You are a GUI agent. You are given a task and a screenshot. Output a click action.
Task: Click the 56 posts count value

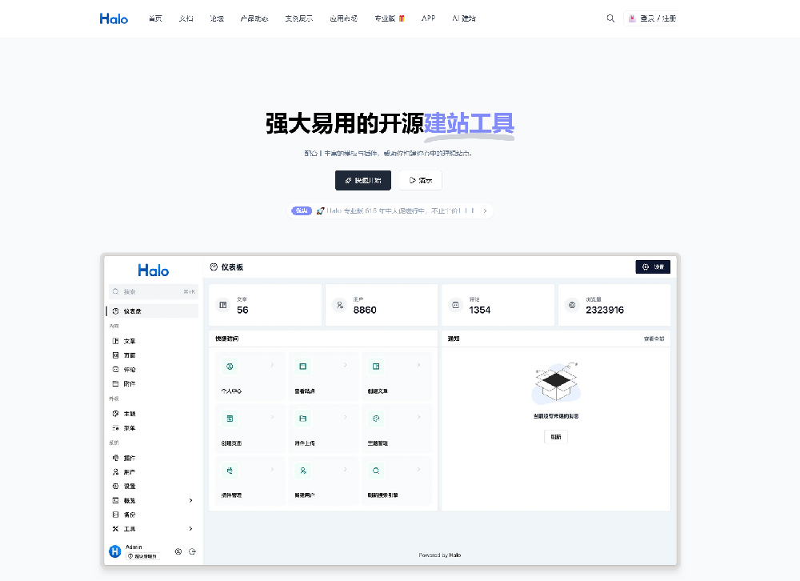(x=242, y=310)
